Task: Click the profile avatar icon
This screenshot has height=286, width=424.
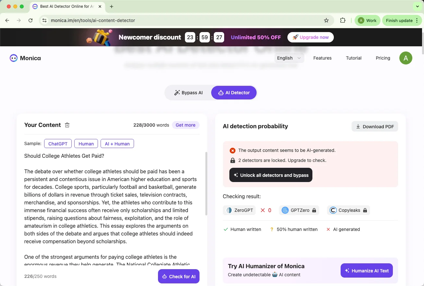Action: pyautogui.click(x=406, y=58)
